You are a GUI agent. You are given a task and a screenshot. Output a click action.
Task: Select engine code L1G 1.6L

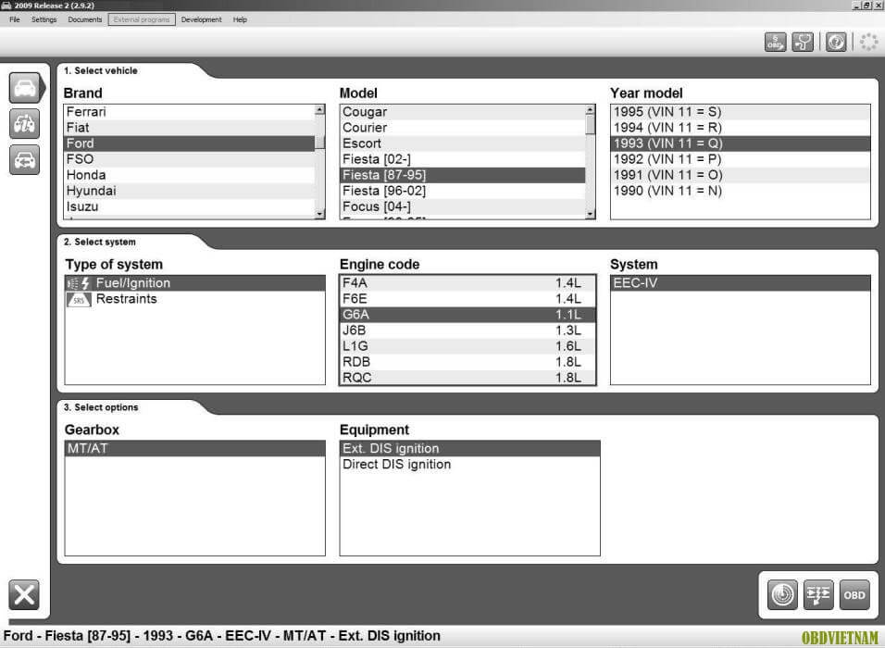[467, 346]
